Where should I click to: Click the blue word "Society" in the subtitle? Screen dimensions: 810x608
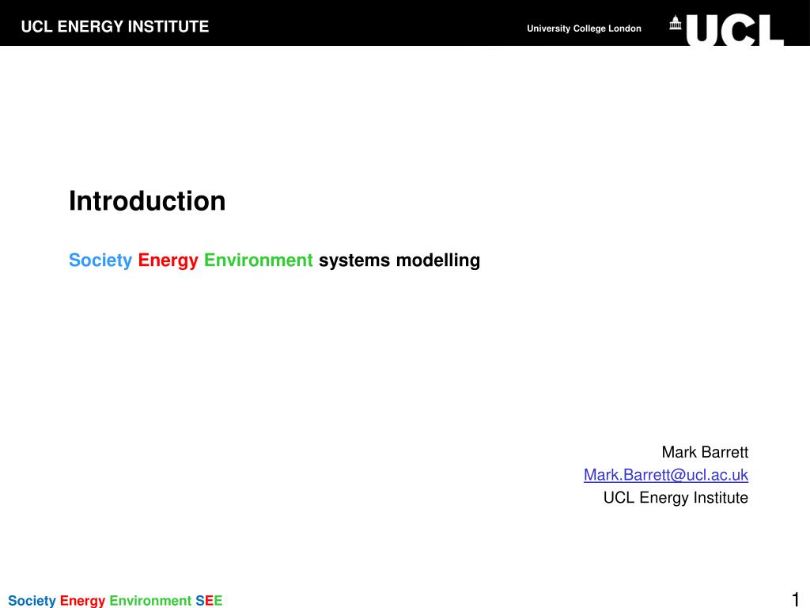[x=100, y=260]
